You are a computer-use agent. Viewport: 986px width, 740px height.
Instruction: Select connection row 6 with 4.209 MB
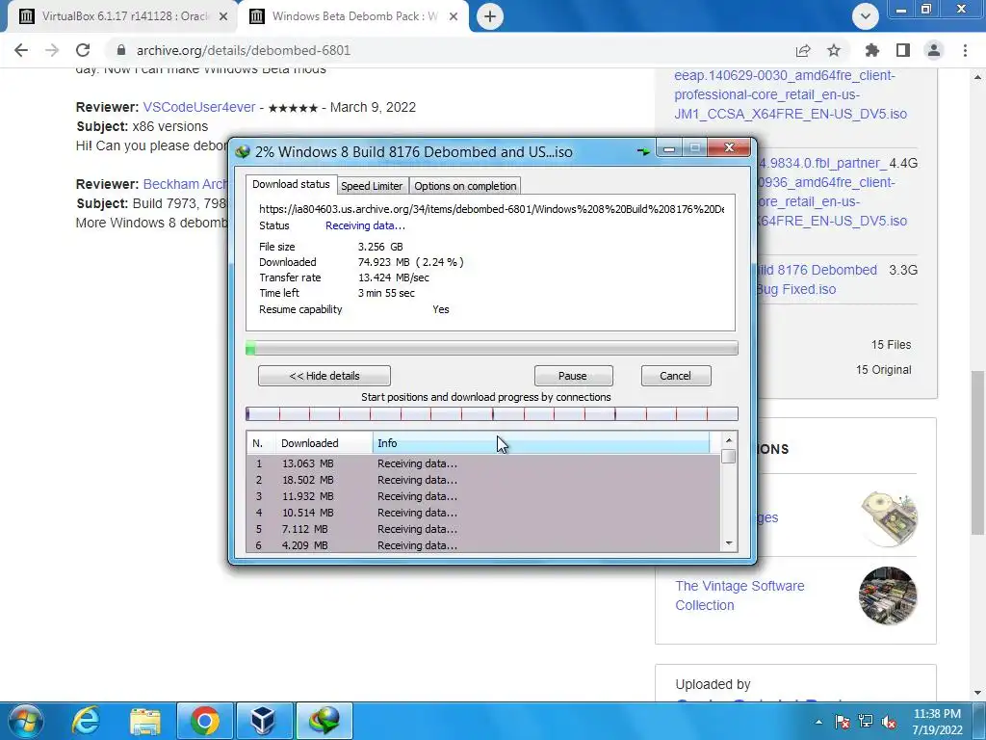483,545
